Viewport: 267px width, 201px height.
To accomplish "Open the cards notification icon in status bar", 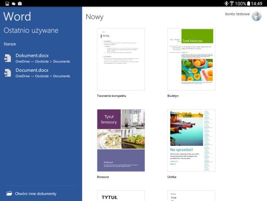I will click(x=14, y=3).
